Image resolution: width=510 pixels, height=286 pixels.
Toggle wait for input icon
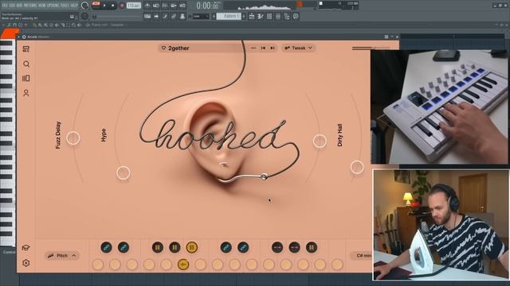coord(156,6)
